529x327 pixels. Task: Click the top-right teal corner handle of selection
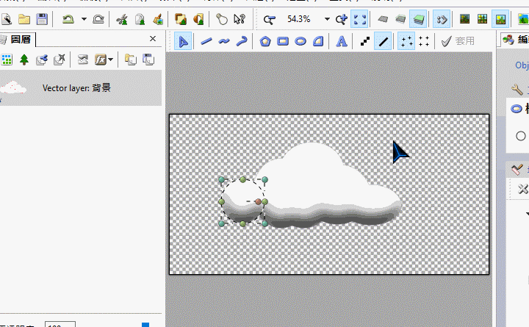pyautogui.click(x=264, y=179)
